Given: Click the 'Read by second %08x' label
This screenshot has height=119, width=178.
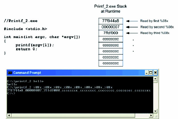Looking at the screenshot, I should tap(156, 27).
